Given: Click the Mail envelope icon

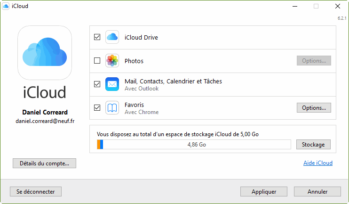Looking at the screenshot, I should click(x=112, y=84).
